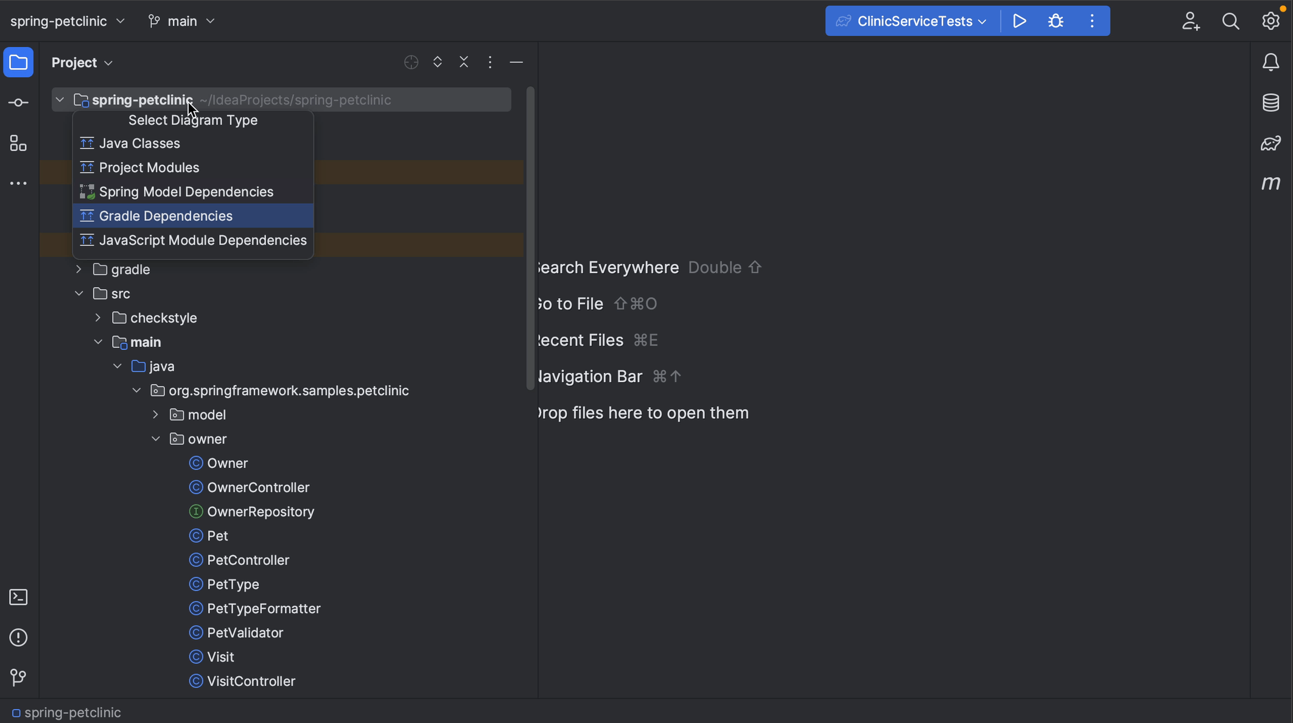Open IDE Settings with the gear icon
This screenshot has height=723, width=1293.
pos(1271,20)
